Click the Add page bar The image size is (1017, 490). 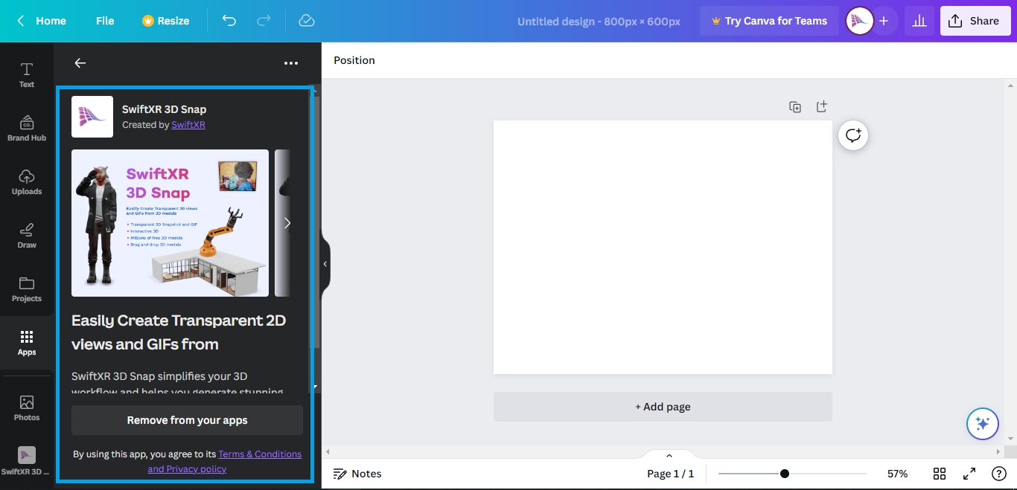pos(663,407)
